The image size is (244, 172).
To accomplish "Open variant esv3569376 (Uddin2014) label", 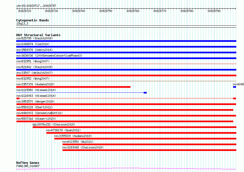I will 35,50.
